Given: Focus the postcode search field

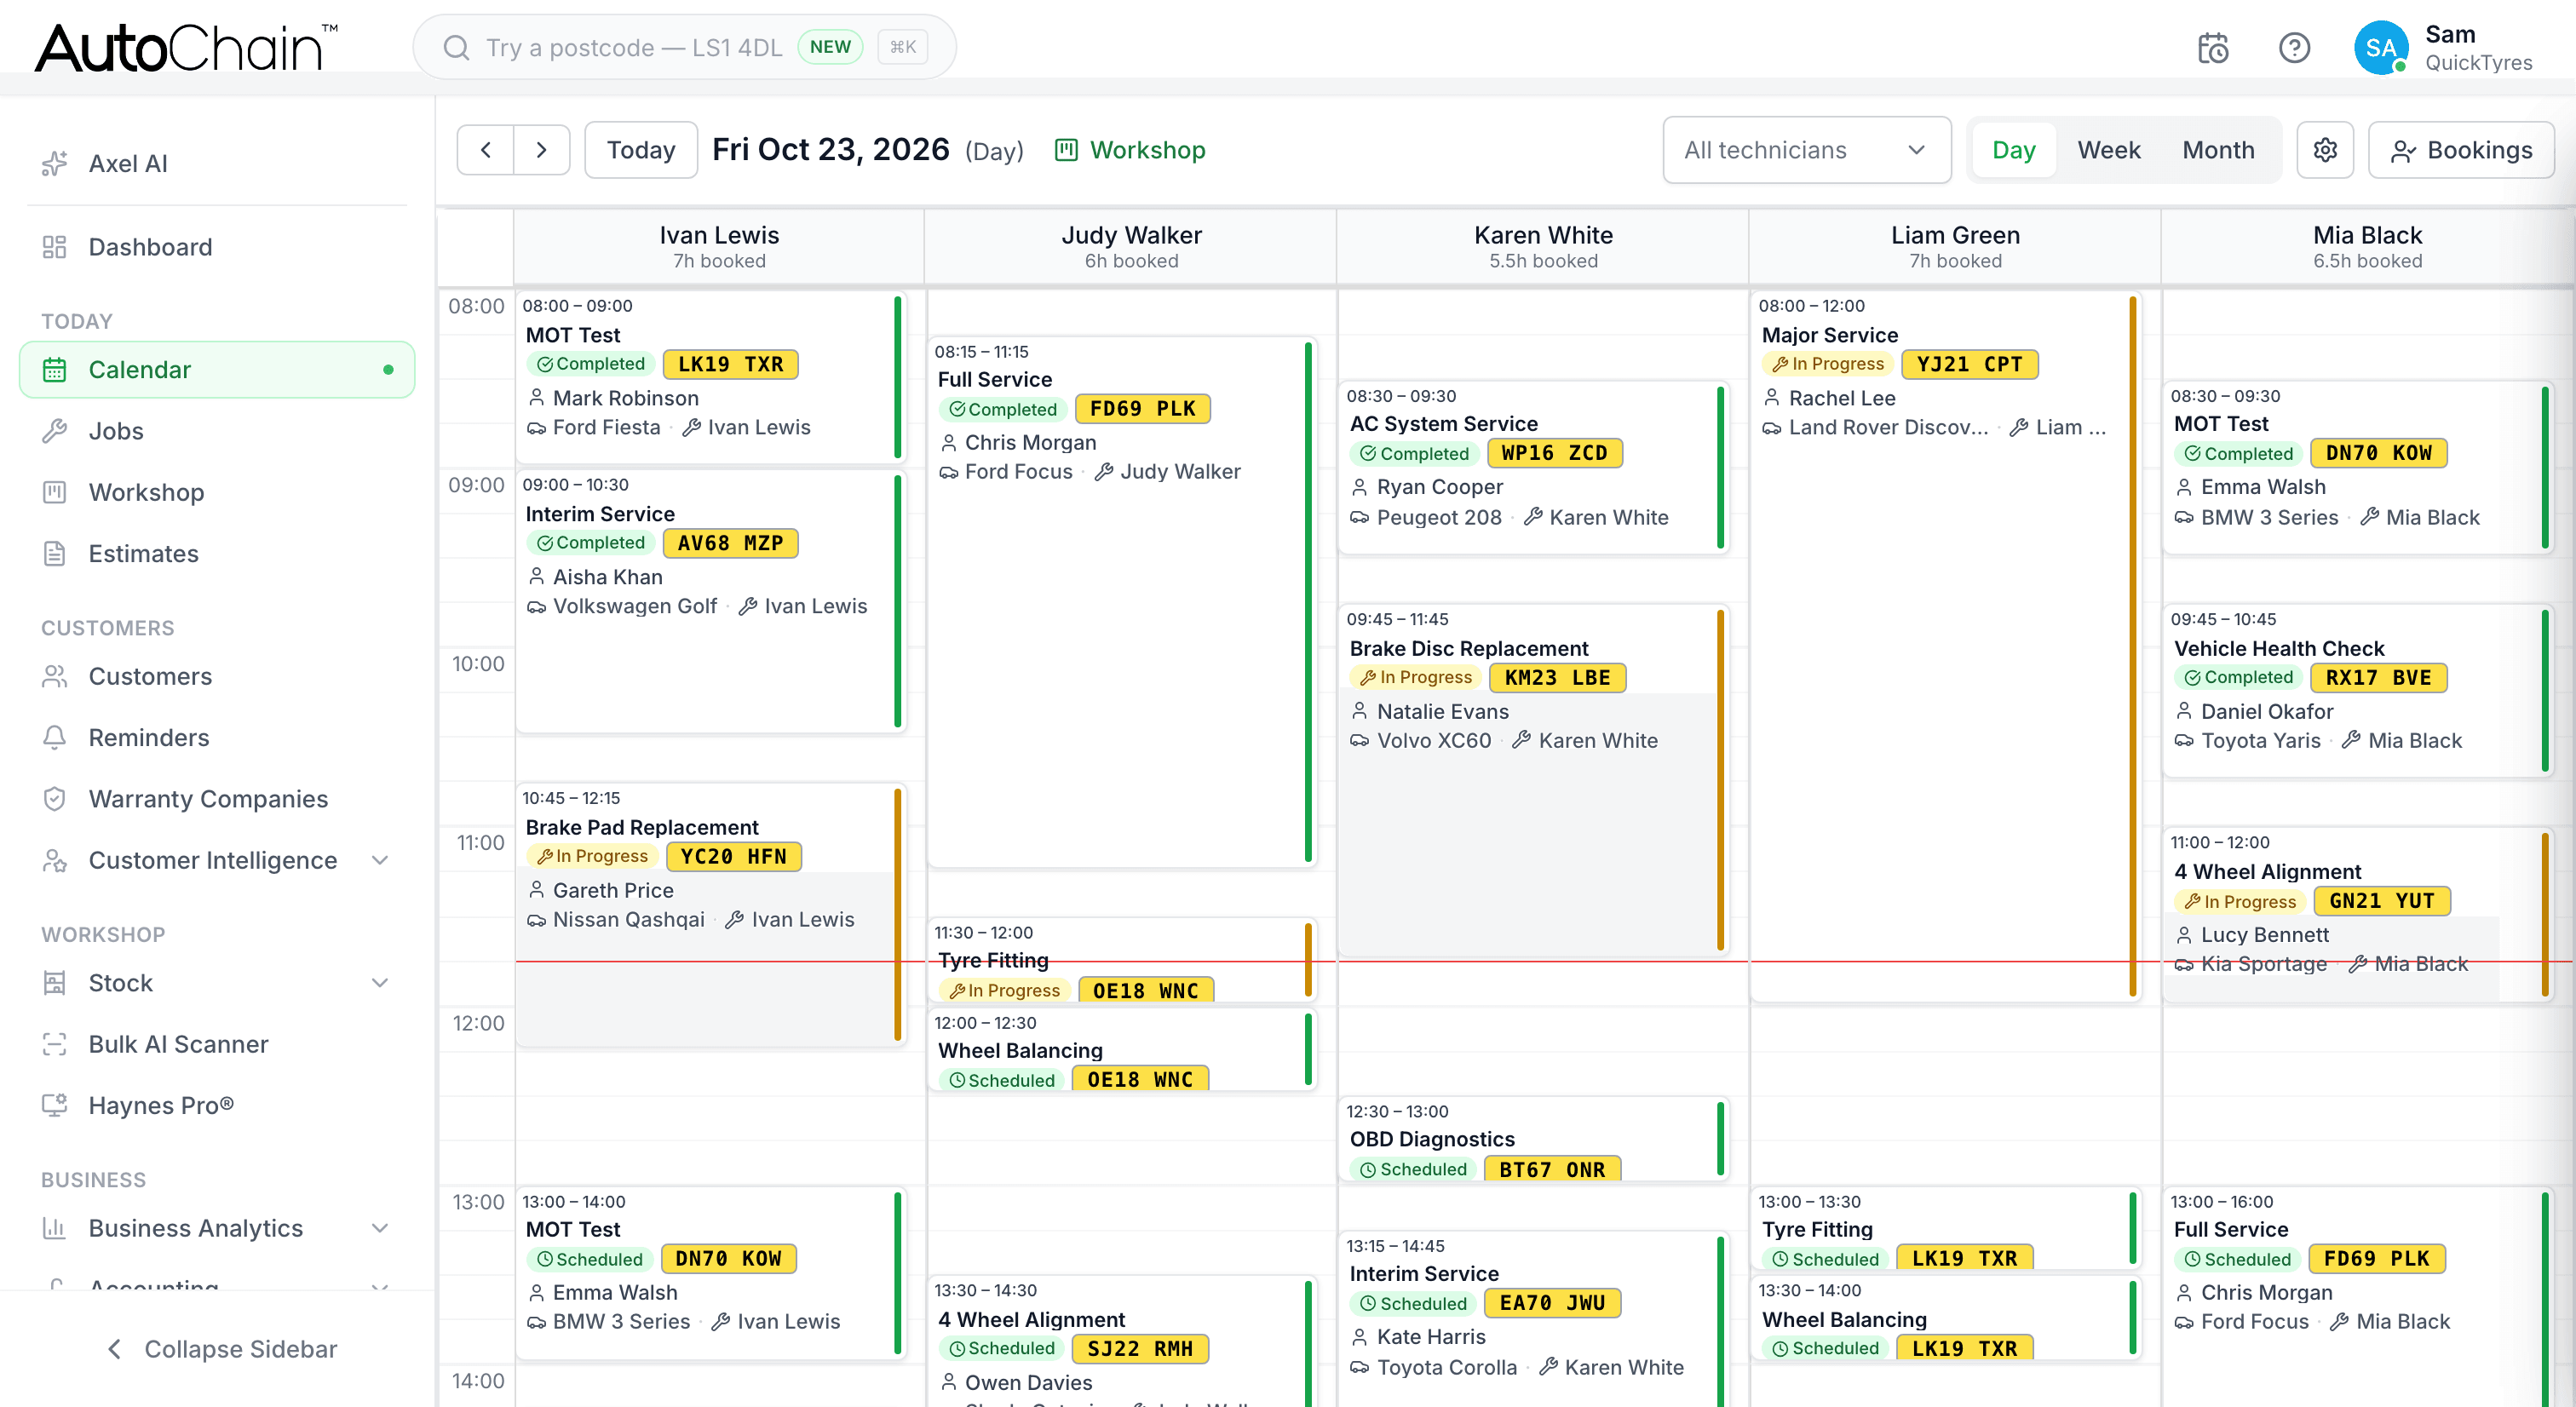Looking at the screenshot, I should pyautogui.click(x=684, y=47).
